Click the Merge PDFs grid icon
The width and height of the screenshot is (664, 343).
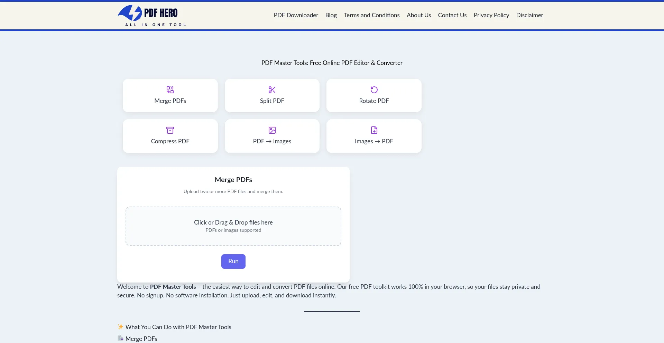pyautogui.click(x=170, y=90)
